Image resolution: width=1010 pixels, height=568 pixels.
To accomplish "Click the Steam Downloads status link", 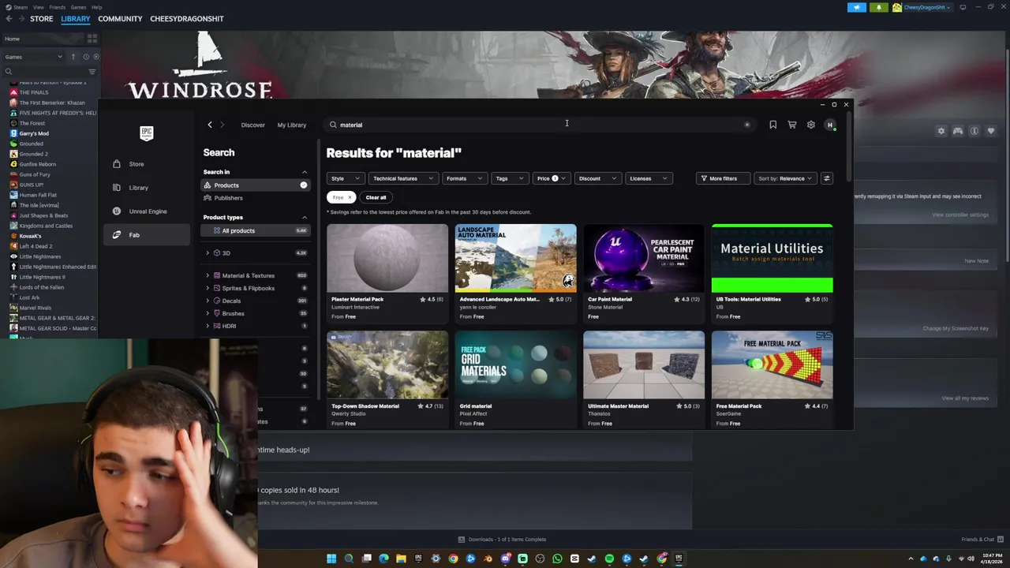I will point(502,540).
